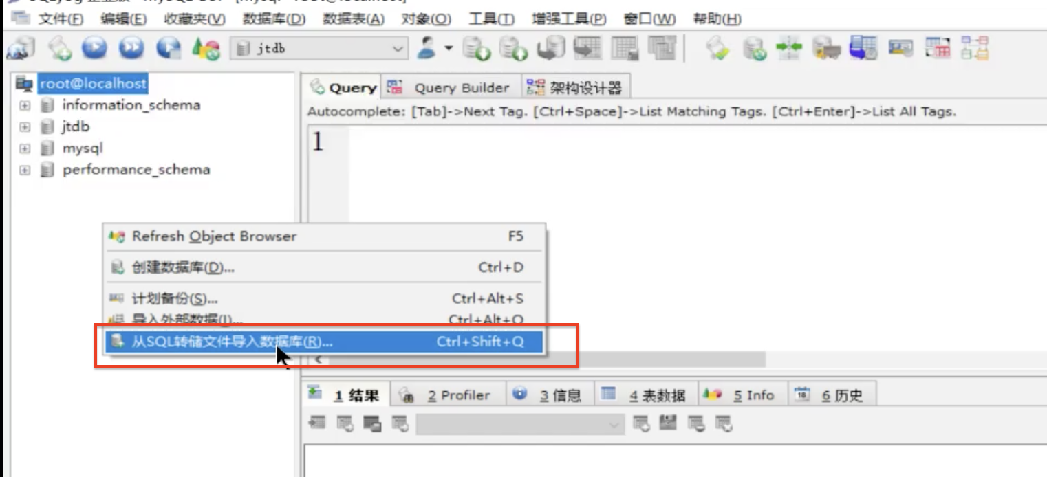1047x477 pixels.
Task: Open the 收藏夹(V) menu
Action: point(195,19)
